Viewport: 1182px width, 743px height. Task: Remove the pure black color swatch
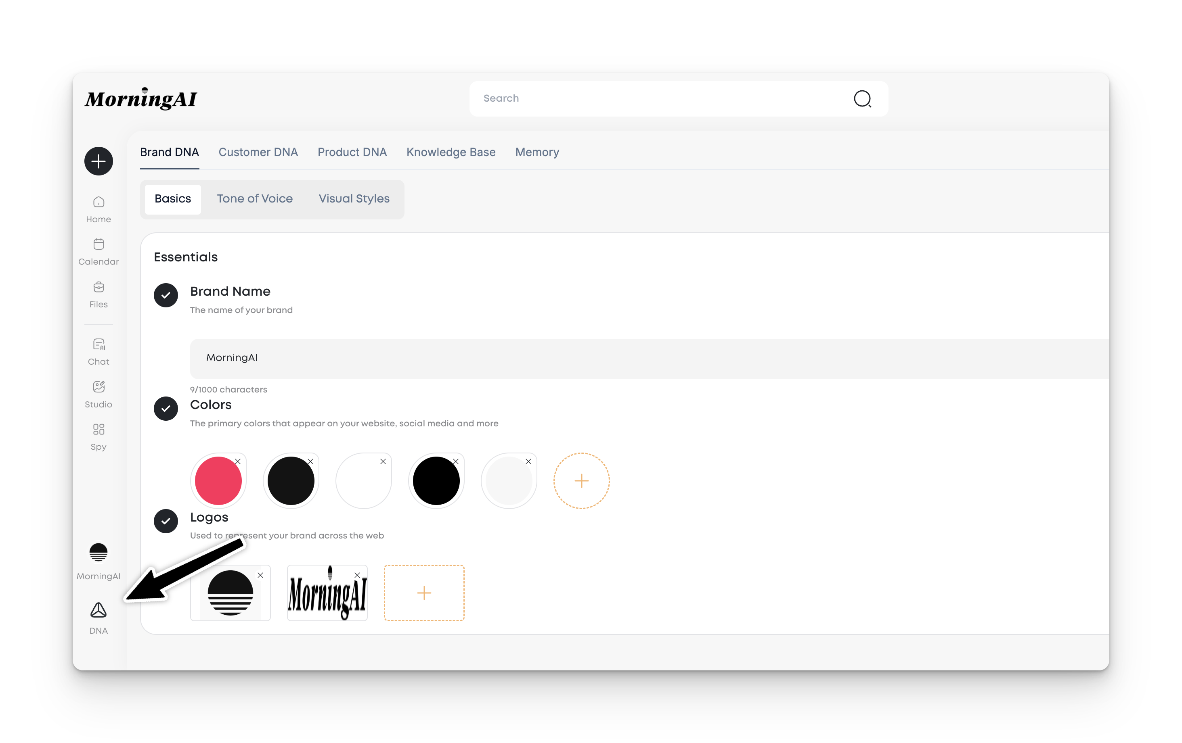pos(455,461)
